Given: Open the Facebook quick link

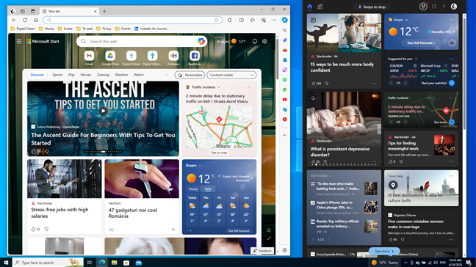Looking at the screenshot, I should pyautogui.click(x=194, y=56).
